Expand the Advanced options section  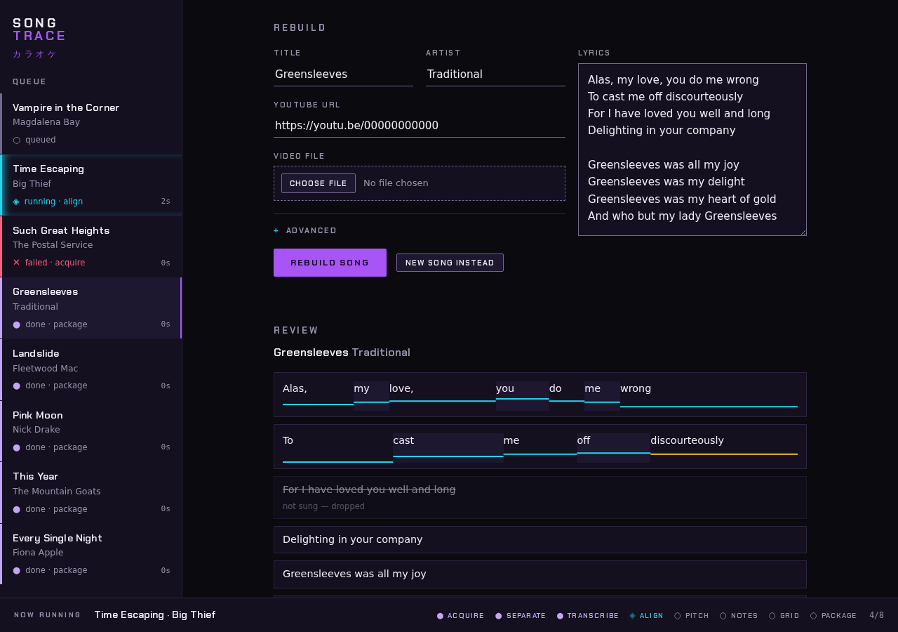305,230
